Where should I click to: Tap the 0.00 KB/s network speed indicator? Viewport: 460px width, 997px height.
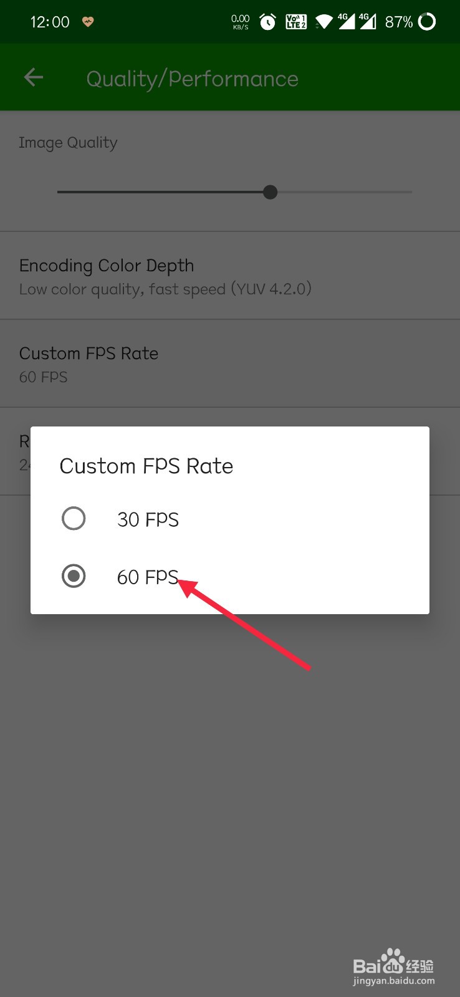[240, 22]
